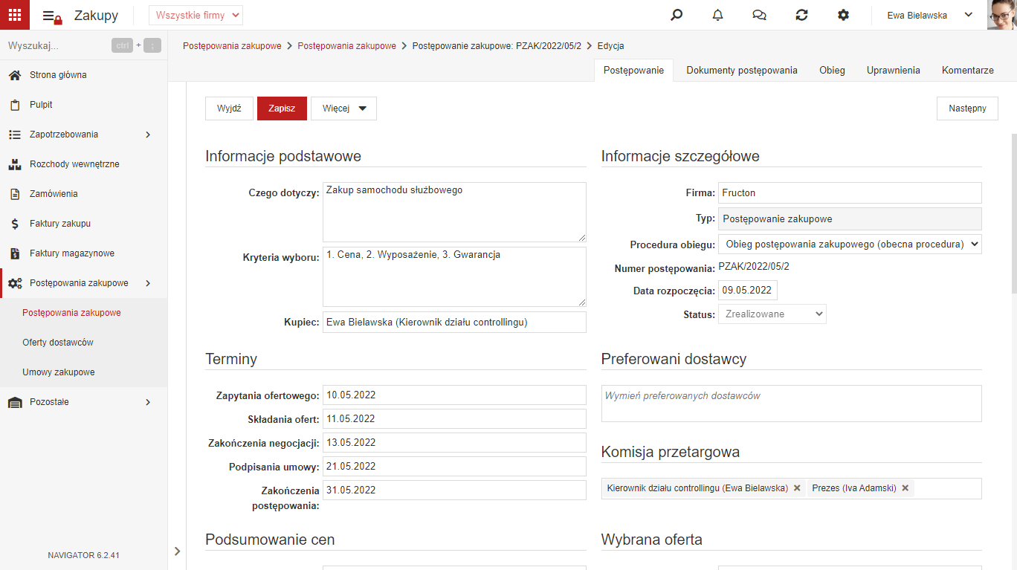
Task: Open the apps grid launcher icon
Action: [15, 15]
